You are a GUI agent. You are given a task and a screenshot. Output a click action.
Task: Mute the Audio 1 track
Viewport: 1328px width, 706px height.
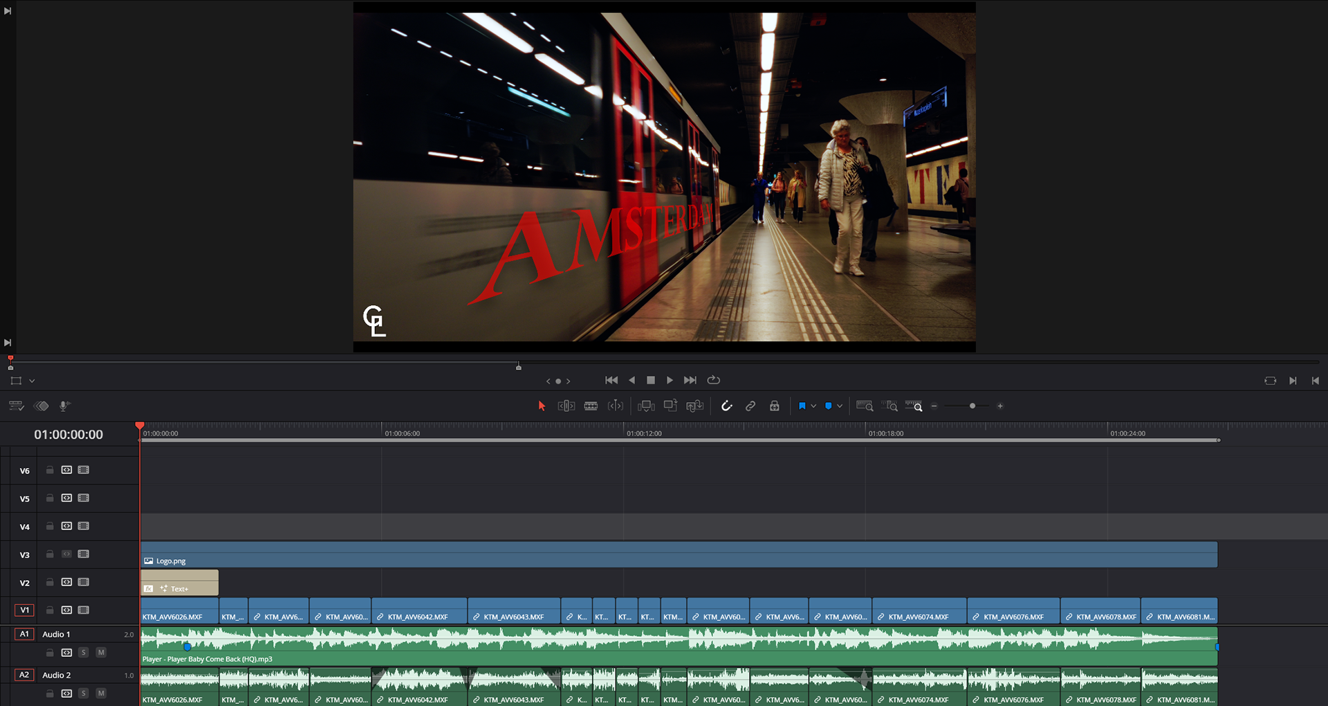coord(101,653)
